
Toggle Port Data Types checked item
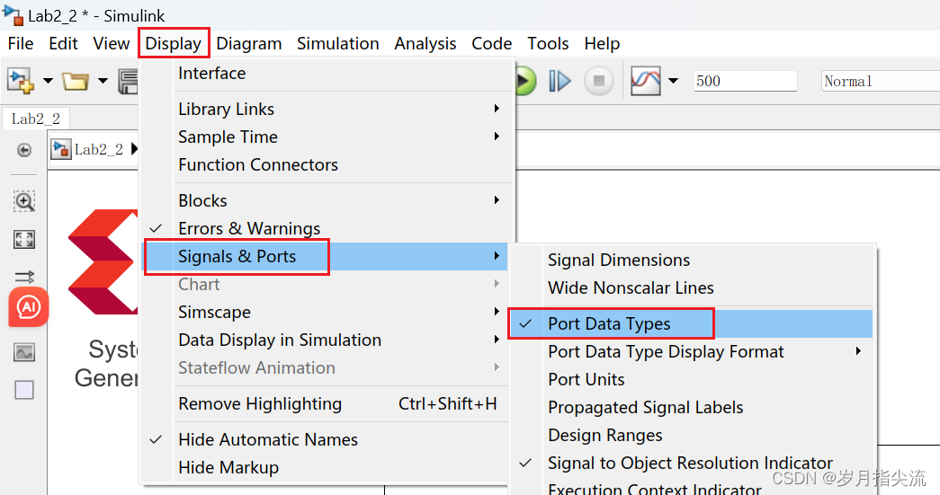[x=693, y=323]
